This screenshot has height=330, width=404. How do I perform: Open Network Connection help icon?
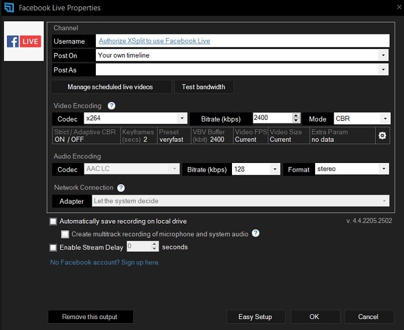pos(121,188)
